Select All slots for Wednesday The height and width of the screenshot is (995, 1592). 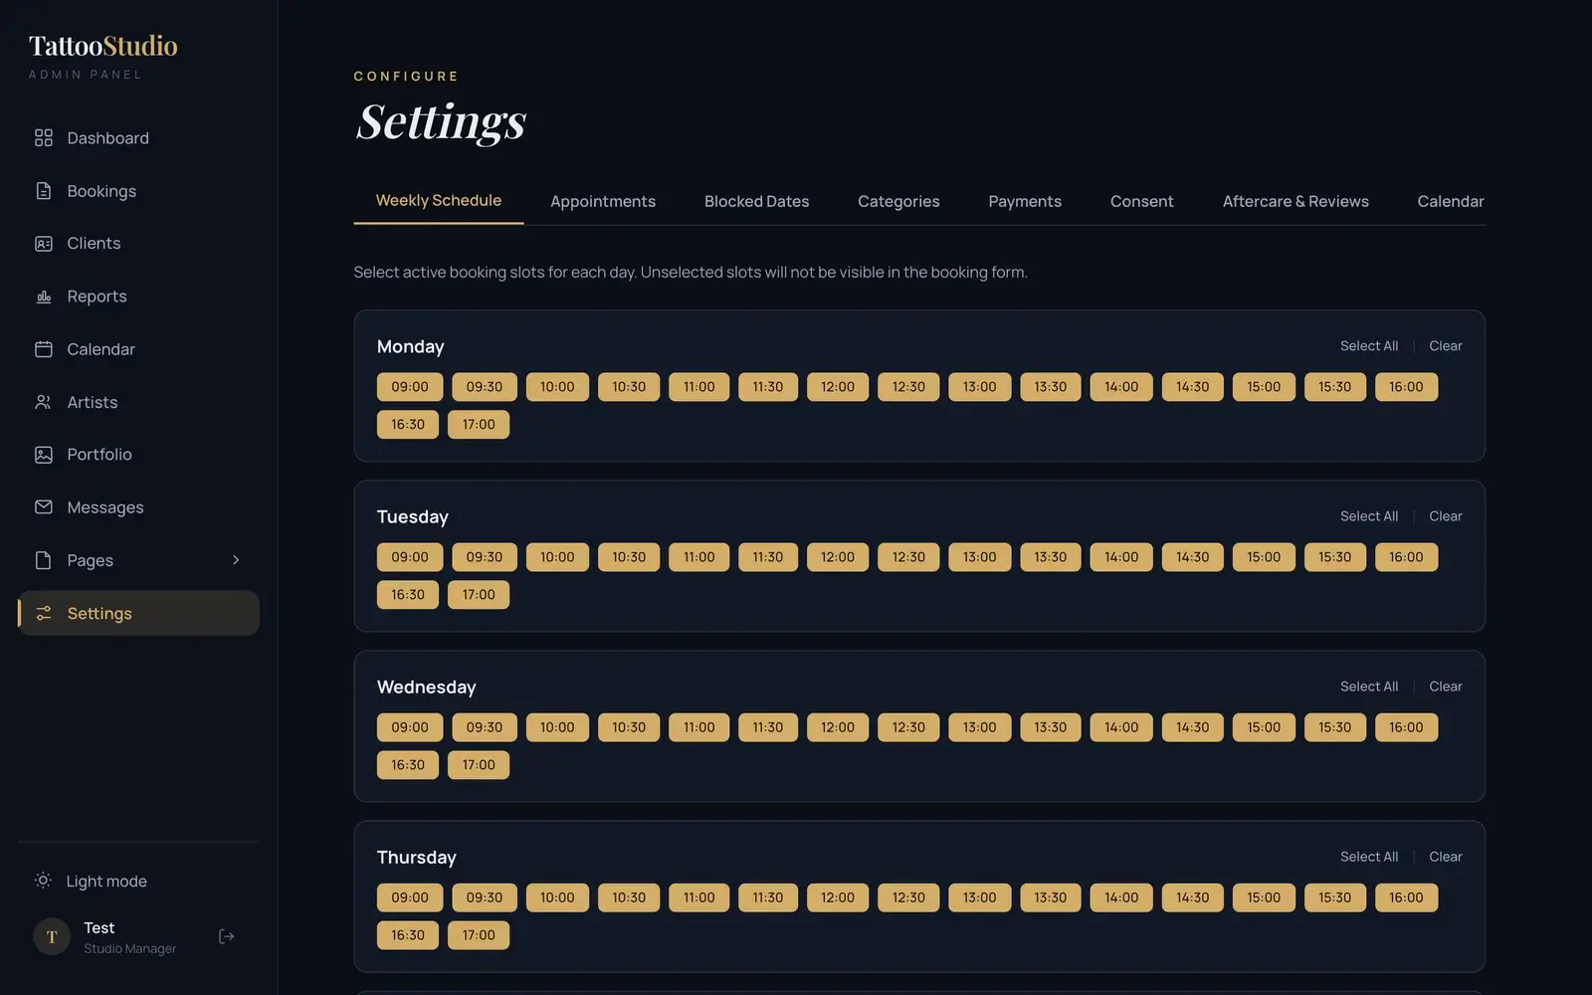(x=1368, y=687)
